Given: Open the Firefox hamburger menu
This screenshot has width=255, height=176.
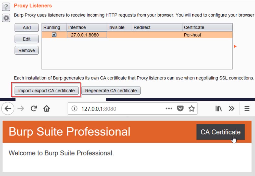Looking at the screenshot, I should [x=247, y=109].
